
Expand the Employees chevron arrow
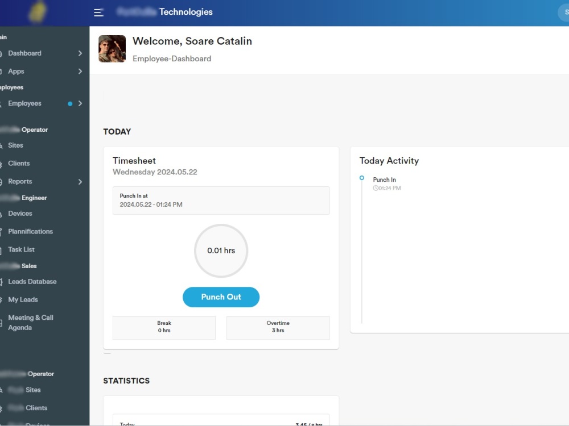80,103
